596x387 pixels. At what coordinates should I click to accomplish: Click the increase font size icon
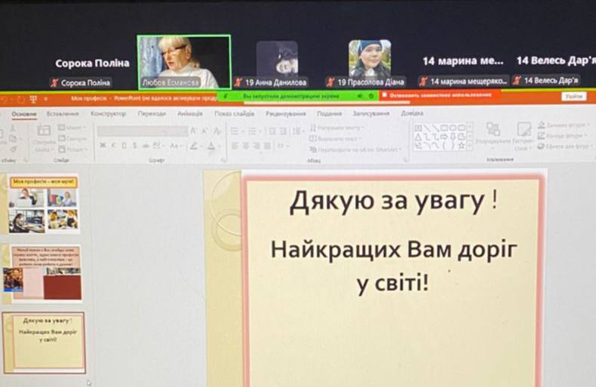click(x=193, y=131)
